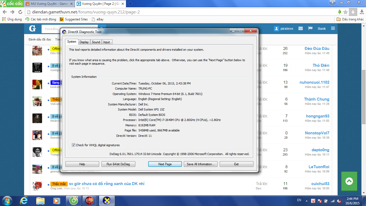Image resolution: width=366 pixels, height=206 pixels.
Task: Click the gray download arrow button in address bar
Action: 353,12
